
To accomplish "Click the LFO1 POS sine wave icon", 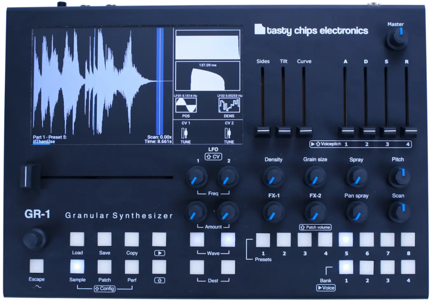I will pyautogui.click(x=186, y=105).
